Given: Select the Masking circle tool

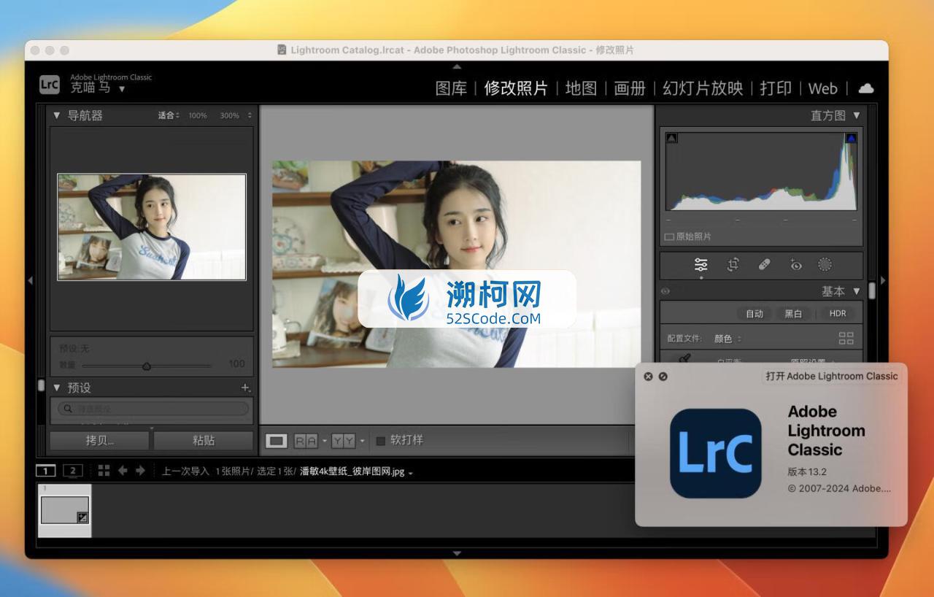Looking at the screenshot, I should pos(825,265).
